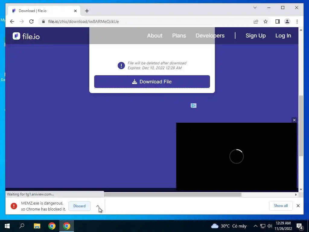Viewport: 309px width, 232px height.
Task: Close the floating video ad
Action: (294, 120)
